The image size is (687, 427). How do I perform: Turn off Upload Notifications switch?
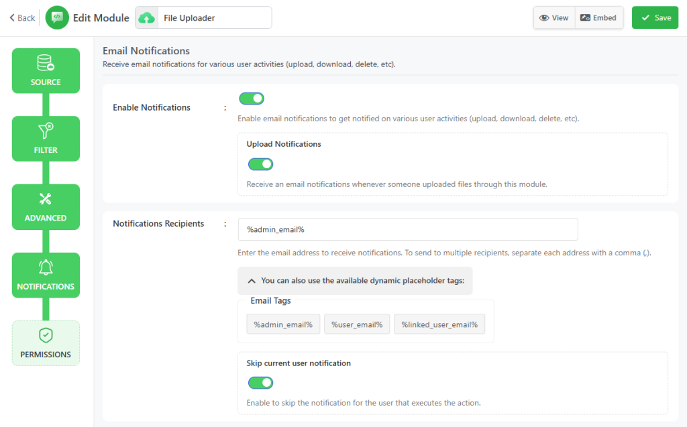(260, 164)
